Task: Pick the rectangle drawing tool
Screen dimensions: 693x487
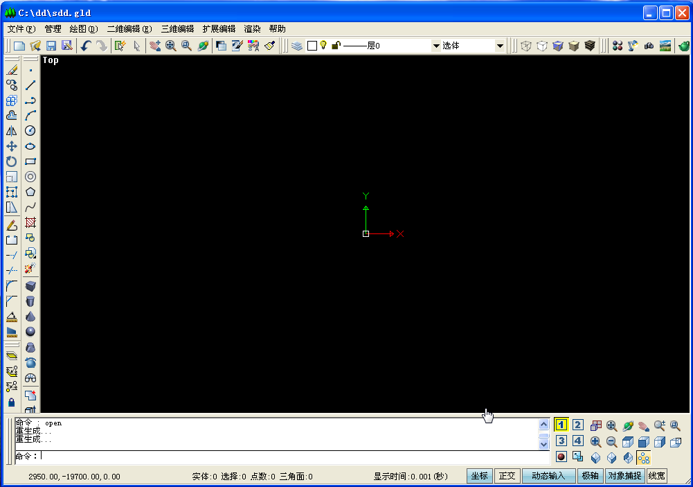Action: tap(30, 161)
